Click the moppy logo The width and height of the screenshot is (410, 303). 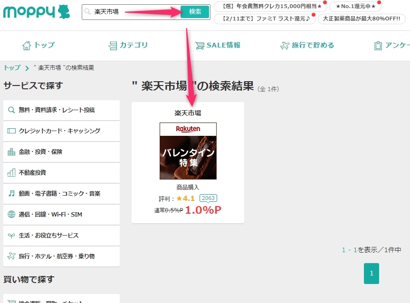[x=37, y=12]
